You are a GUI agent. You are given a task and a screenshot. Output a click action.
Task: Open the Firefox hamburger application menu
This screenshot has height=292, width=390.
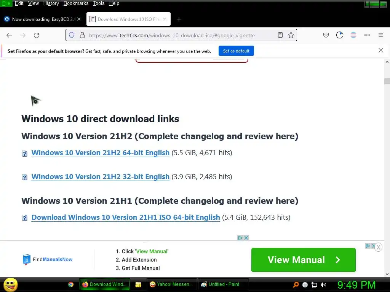click(x=381, y=35)
